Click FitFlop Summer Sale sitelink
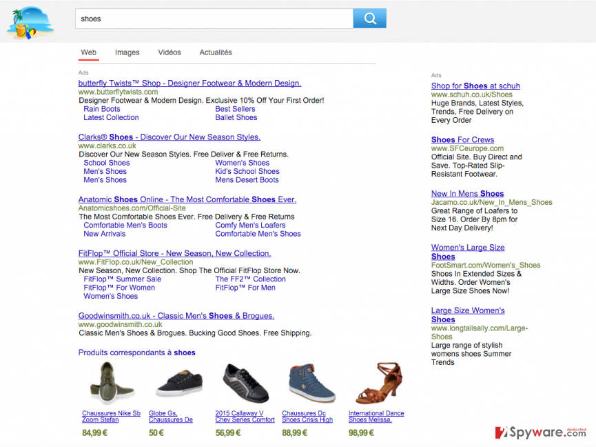596x447 pixels. (123, 279)
